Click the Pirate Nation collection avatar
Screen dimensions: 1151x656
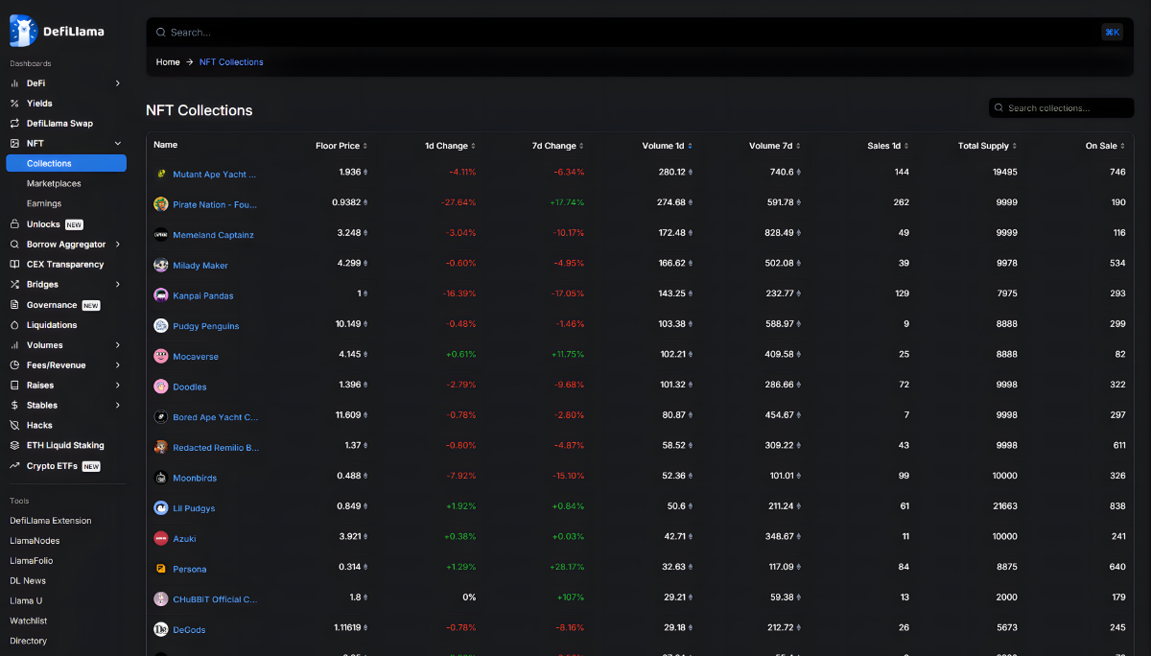pyautogui.click(x=161, y=204)
